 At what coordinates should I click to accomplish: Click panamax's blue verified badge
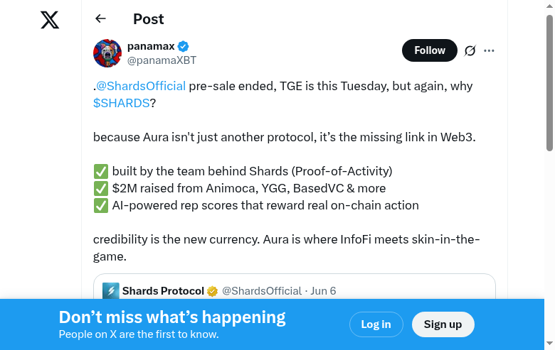point(184,47)
